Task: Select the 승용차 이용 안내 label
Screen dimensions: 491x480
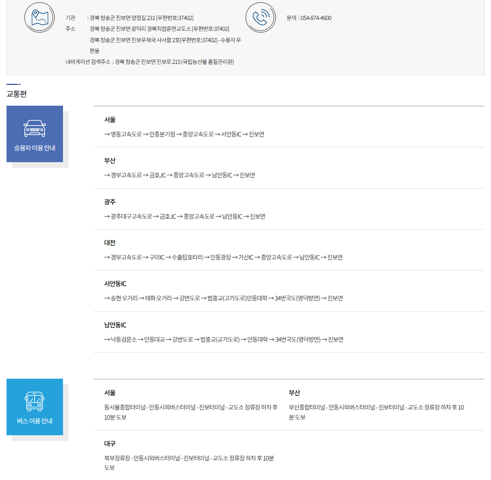Action: [35, 148]
